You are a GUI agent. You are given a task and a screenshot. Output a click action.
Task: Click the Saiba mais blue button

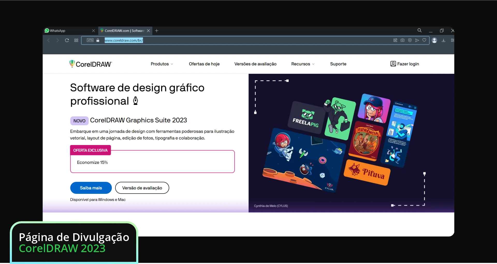pyautogui.click(x=91, y=188)
